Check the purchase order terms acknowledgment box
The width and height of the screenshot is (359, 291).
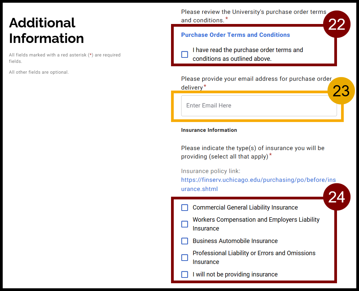point(185,54)
